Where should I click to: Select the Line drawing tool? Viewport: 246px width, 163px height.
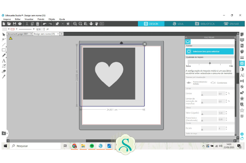click(x=4, y=45)
